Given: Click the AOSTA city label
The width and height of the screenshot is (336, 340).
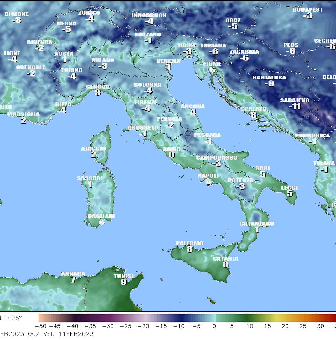Looking at the screenshot, I should (64, 54).
